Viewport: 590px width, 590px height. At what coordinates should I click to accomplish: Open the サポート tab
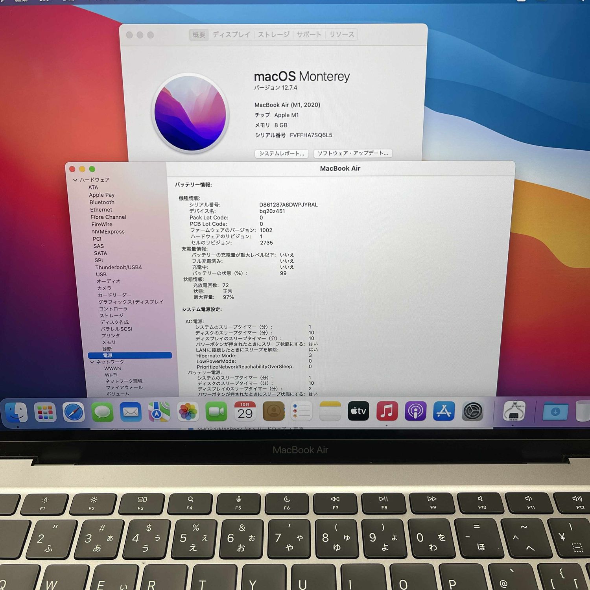coord(309,35)
